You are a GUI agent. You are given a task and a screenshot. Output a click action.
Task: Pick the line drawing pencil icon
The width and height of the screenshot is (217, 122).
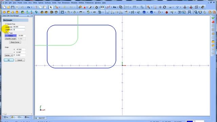click(90, 7)
